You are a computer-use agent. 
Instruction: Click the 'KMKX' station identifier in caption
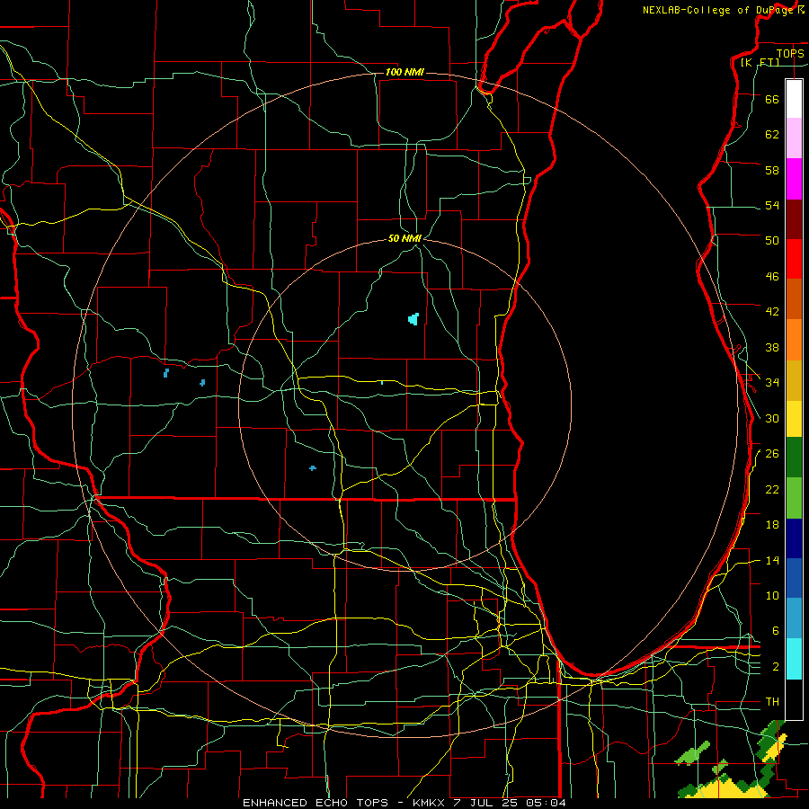(428, 803)
